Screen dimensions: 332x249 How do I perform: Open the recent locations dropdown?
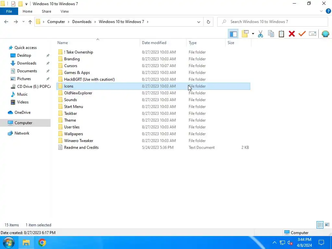point(23,22)
